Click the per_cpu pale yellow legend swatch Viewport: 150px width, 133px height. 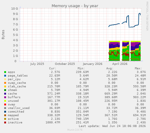5,79
